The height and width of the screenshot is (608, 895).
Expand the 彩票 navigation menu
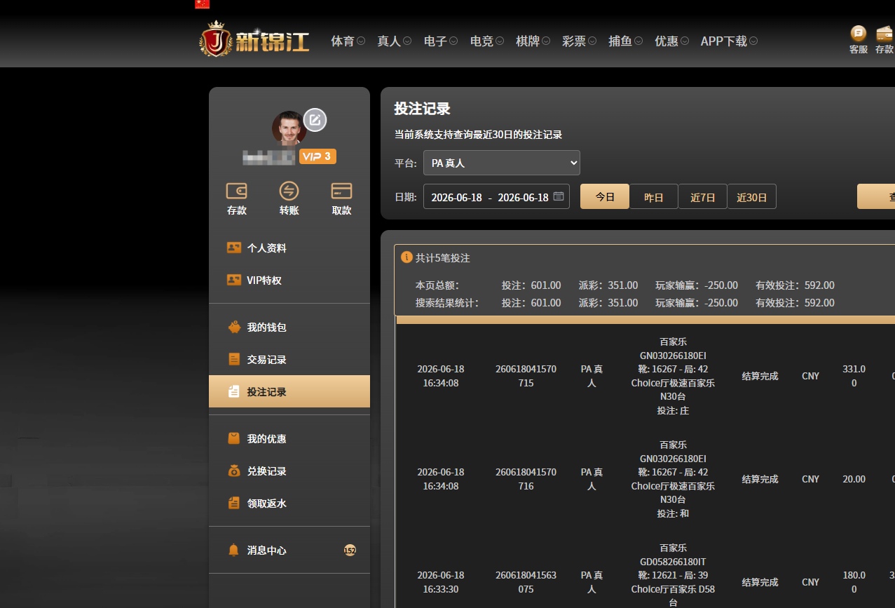click(580, 41)
